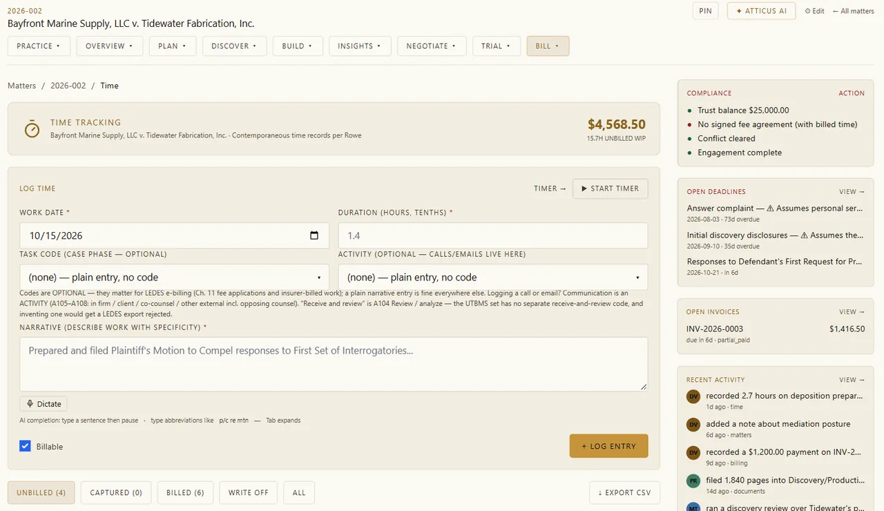Open the Activity dropdown
This screenshot has height=511, width=884.
pyautogui.click(x=493, y=277)
